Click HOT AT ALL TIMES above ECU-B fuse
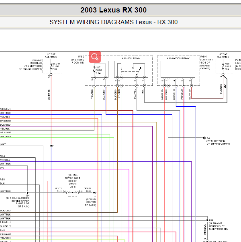The image size is (241, 242). point(51,56)
